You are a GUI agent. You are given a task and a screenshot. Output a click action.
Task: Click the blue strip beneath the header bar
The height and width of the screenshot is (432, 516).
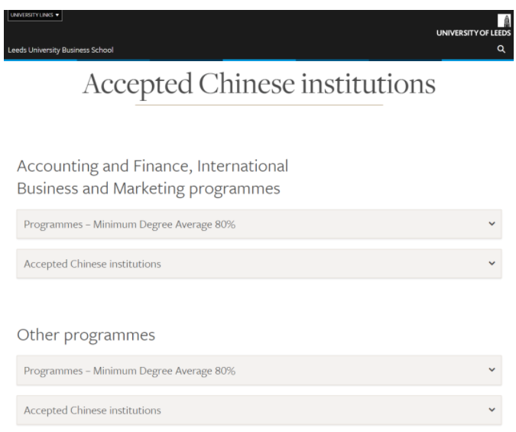pos(258,60)
